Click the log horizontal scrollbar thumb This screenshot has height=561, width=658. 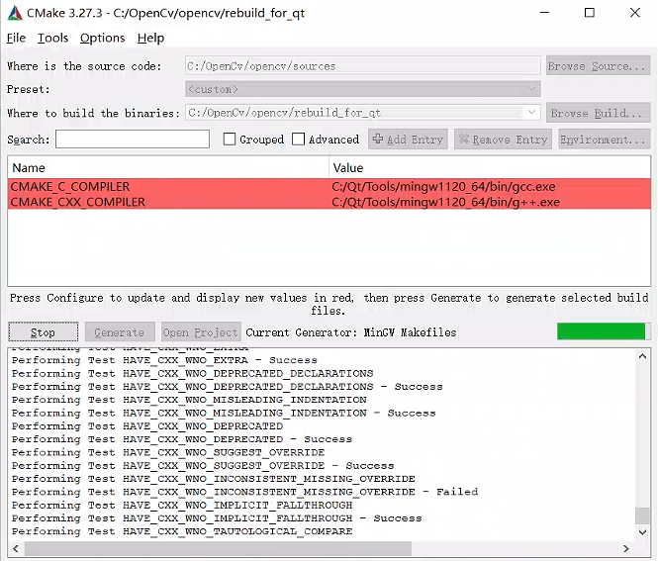(x=219, y=548)
